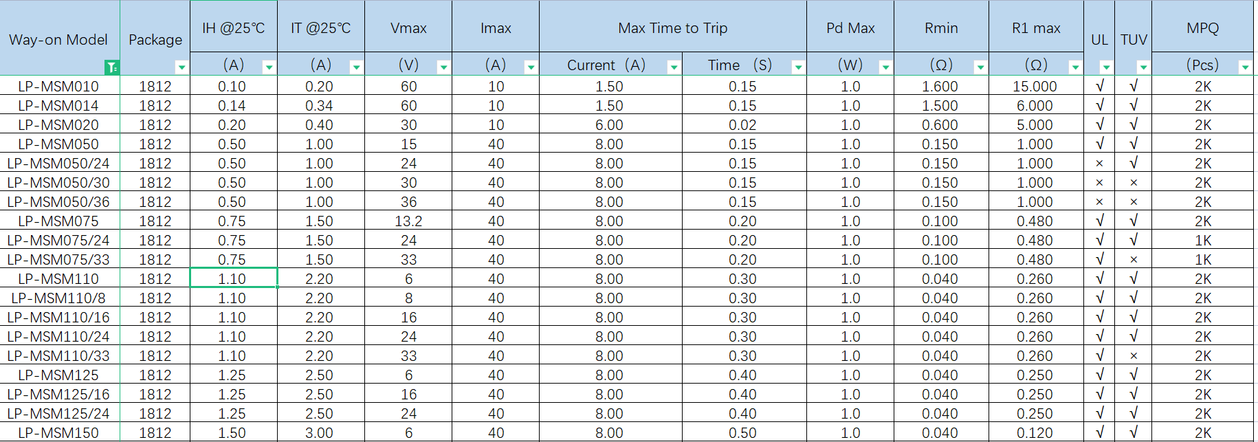Open the Package column filter dropdown
This screenshot has height=442, width=1258.
(181, 67)
